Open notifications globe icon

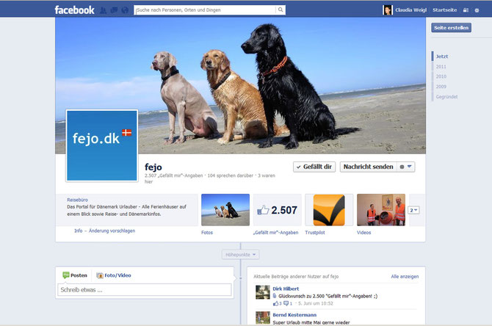125,10
